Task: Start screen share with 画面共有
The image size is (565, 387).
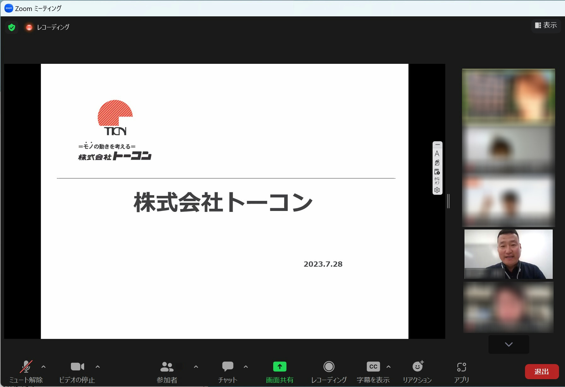Action: [x=280, y=372]
